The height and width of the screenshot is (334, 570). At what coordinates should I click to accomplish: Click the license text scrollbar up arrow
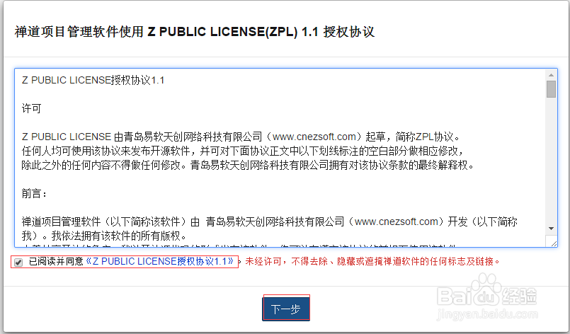pyautogui.click(x=551, y=75)
